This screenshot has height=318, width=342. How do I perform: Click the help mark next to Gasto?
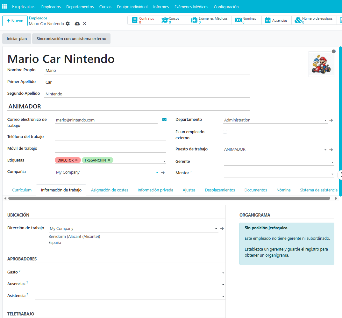pos(20,271)
